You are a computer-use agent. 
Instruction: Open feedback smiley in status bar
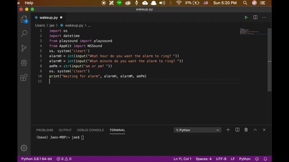[x=257, y=159]
